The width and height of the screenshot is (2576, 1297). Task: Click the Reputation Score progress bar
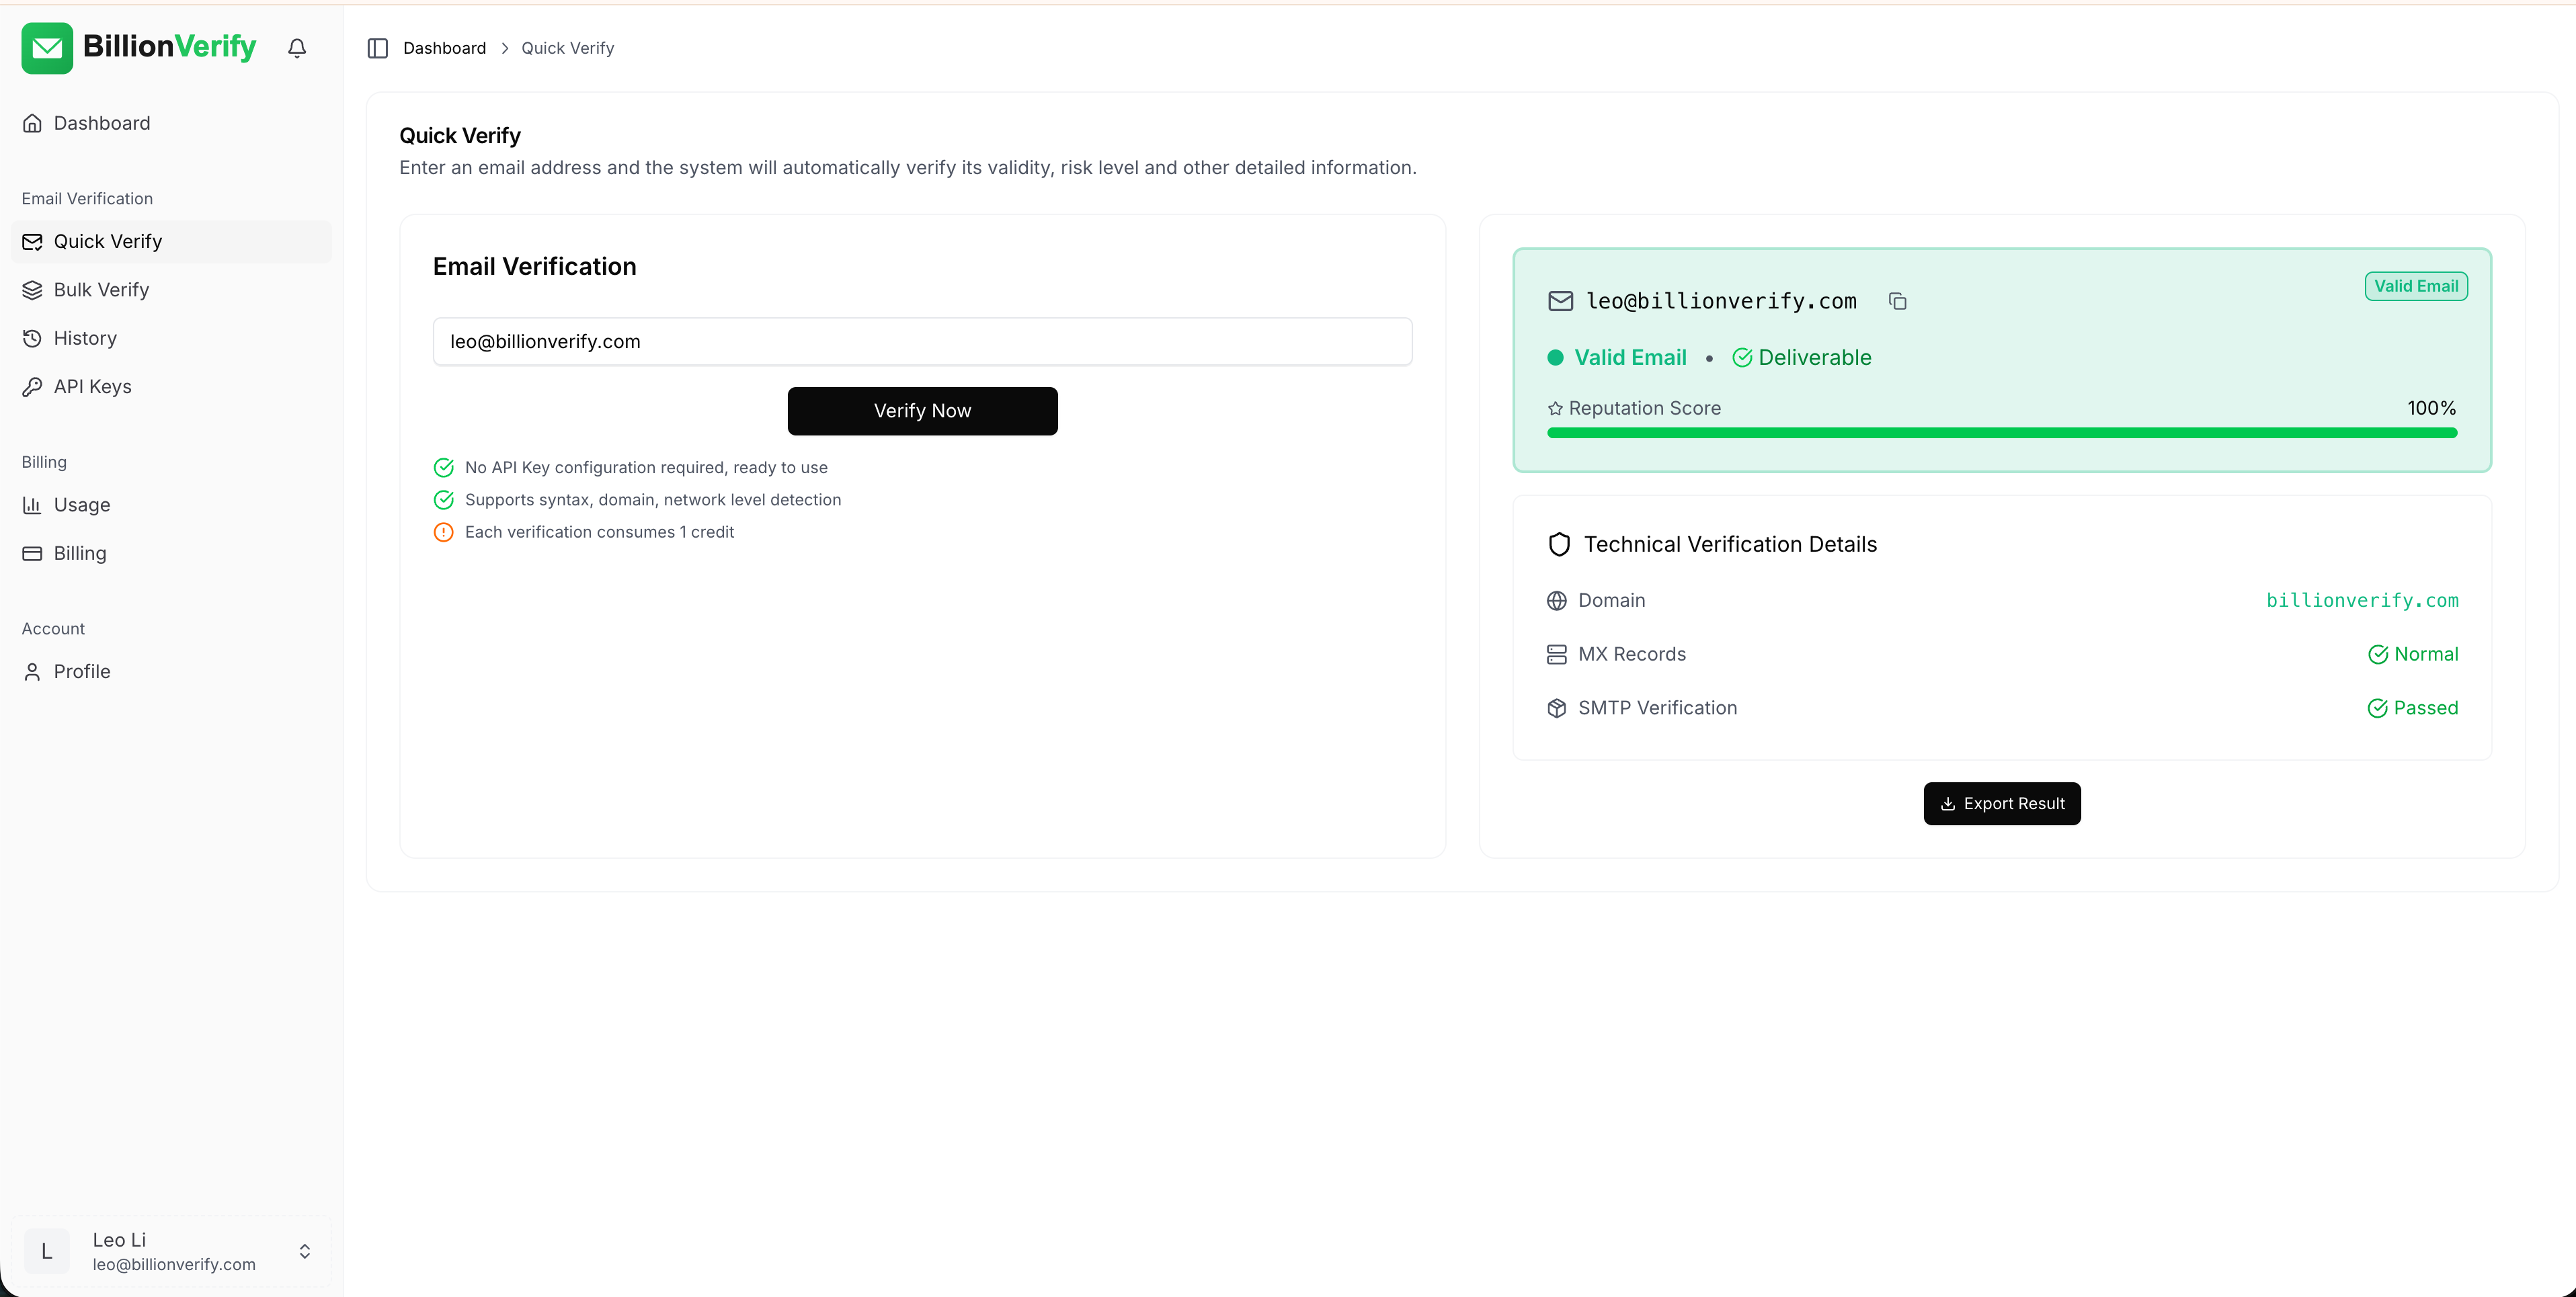click(2001, 433)
